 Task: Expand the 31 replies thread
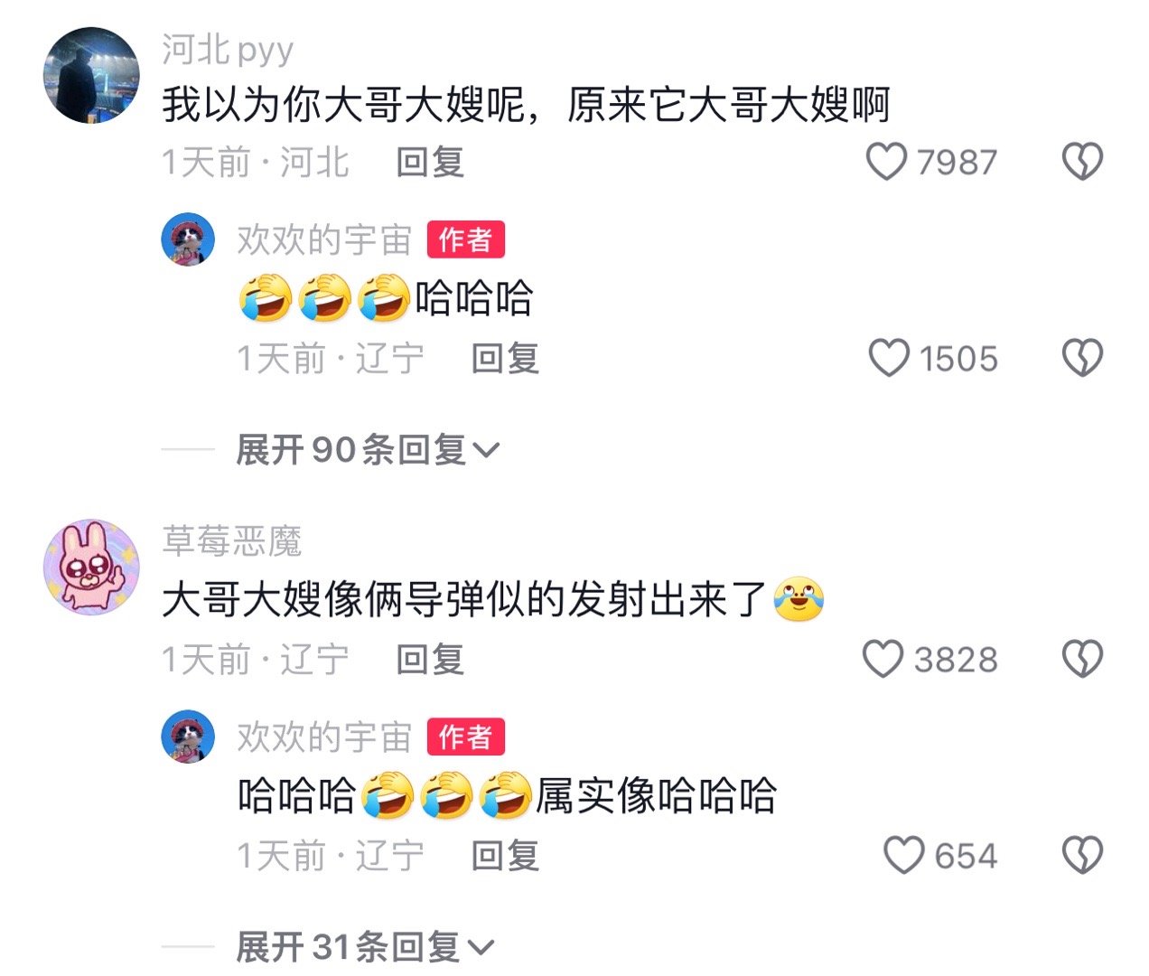click(365, 946)
